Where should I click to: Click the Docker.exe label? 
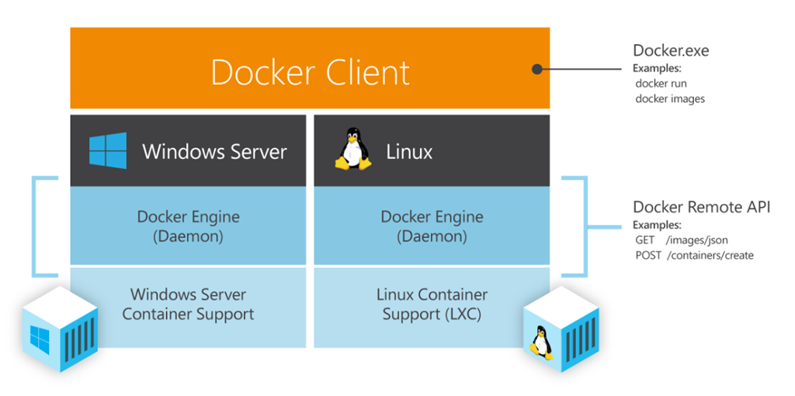coord(671,51)
